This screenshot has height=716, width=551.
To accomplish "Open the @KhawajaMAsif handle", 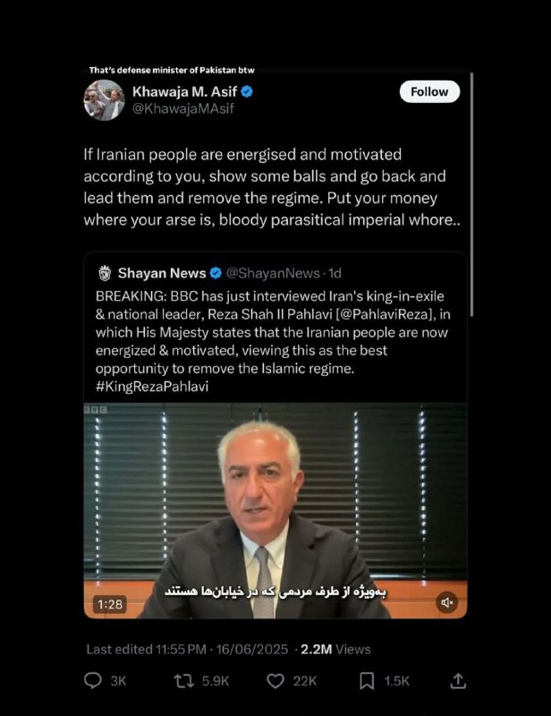I will tap(183, 108).
